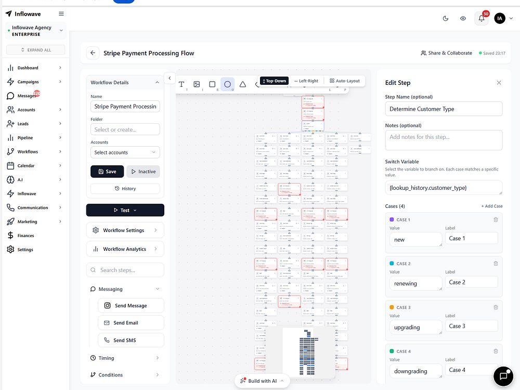Add the Send Message step
The image size is (520, 390).
[131, 305]
